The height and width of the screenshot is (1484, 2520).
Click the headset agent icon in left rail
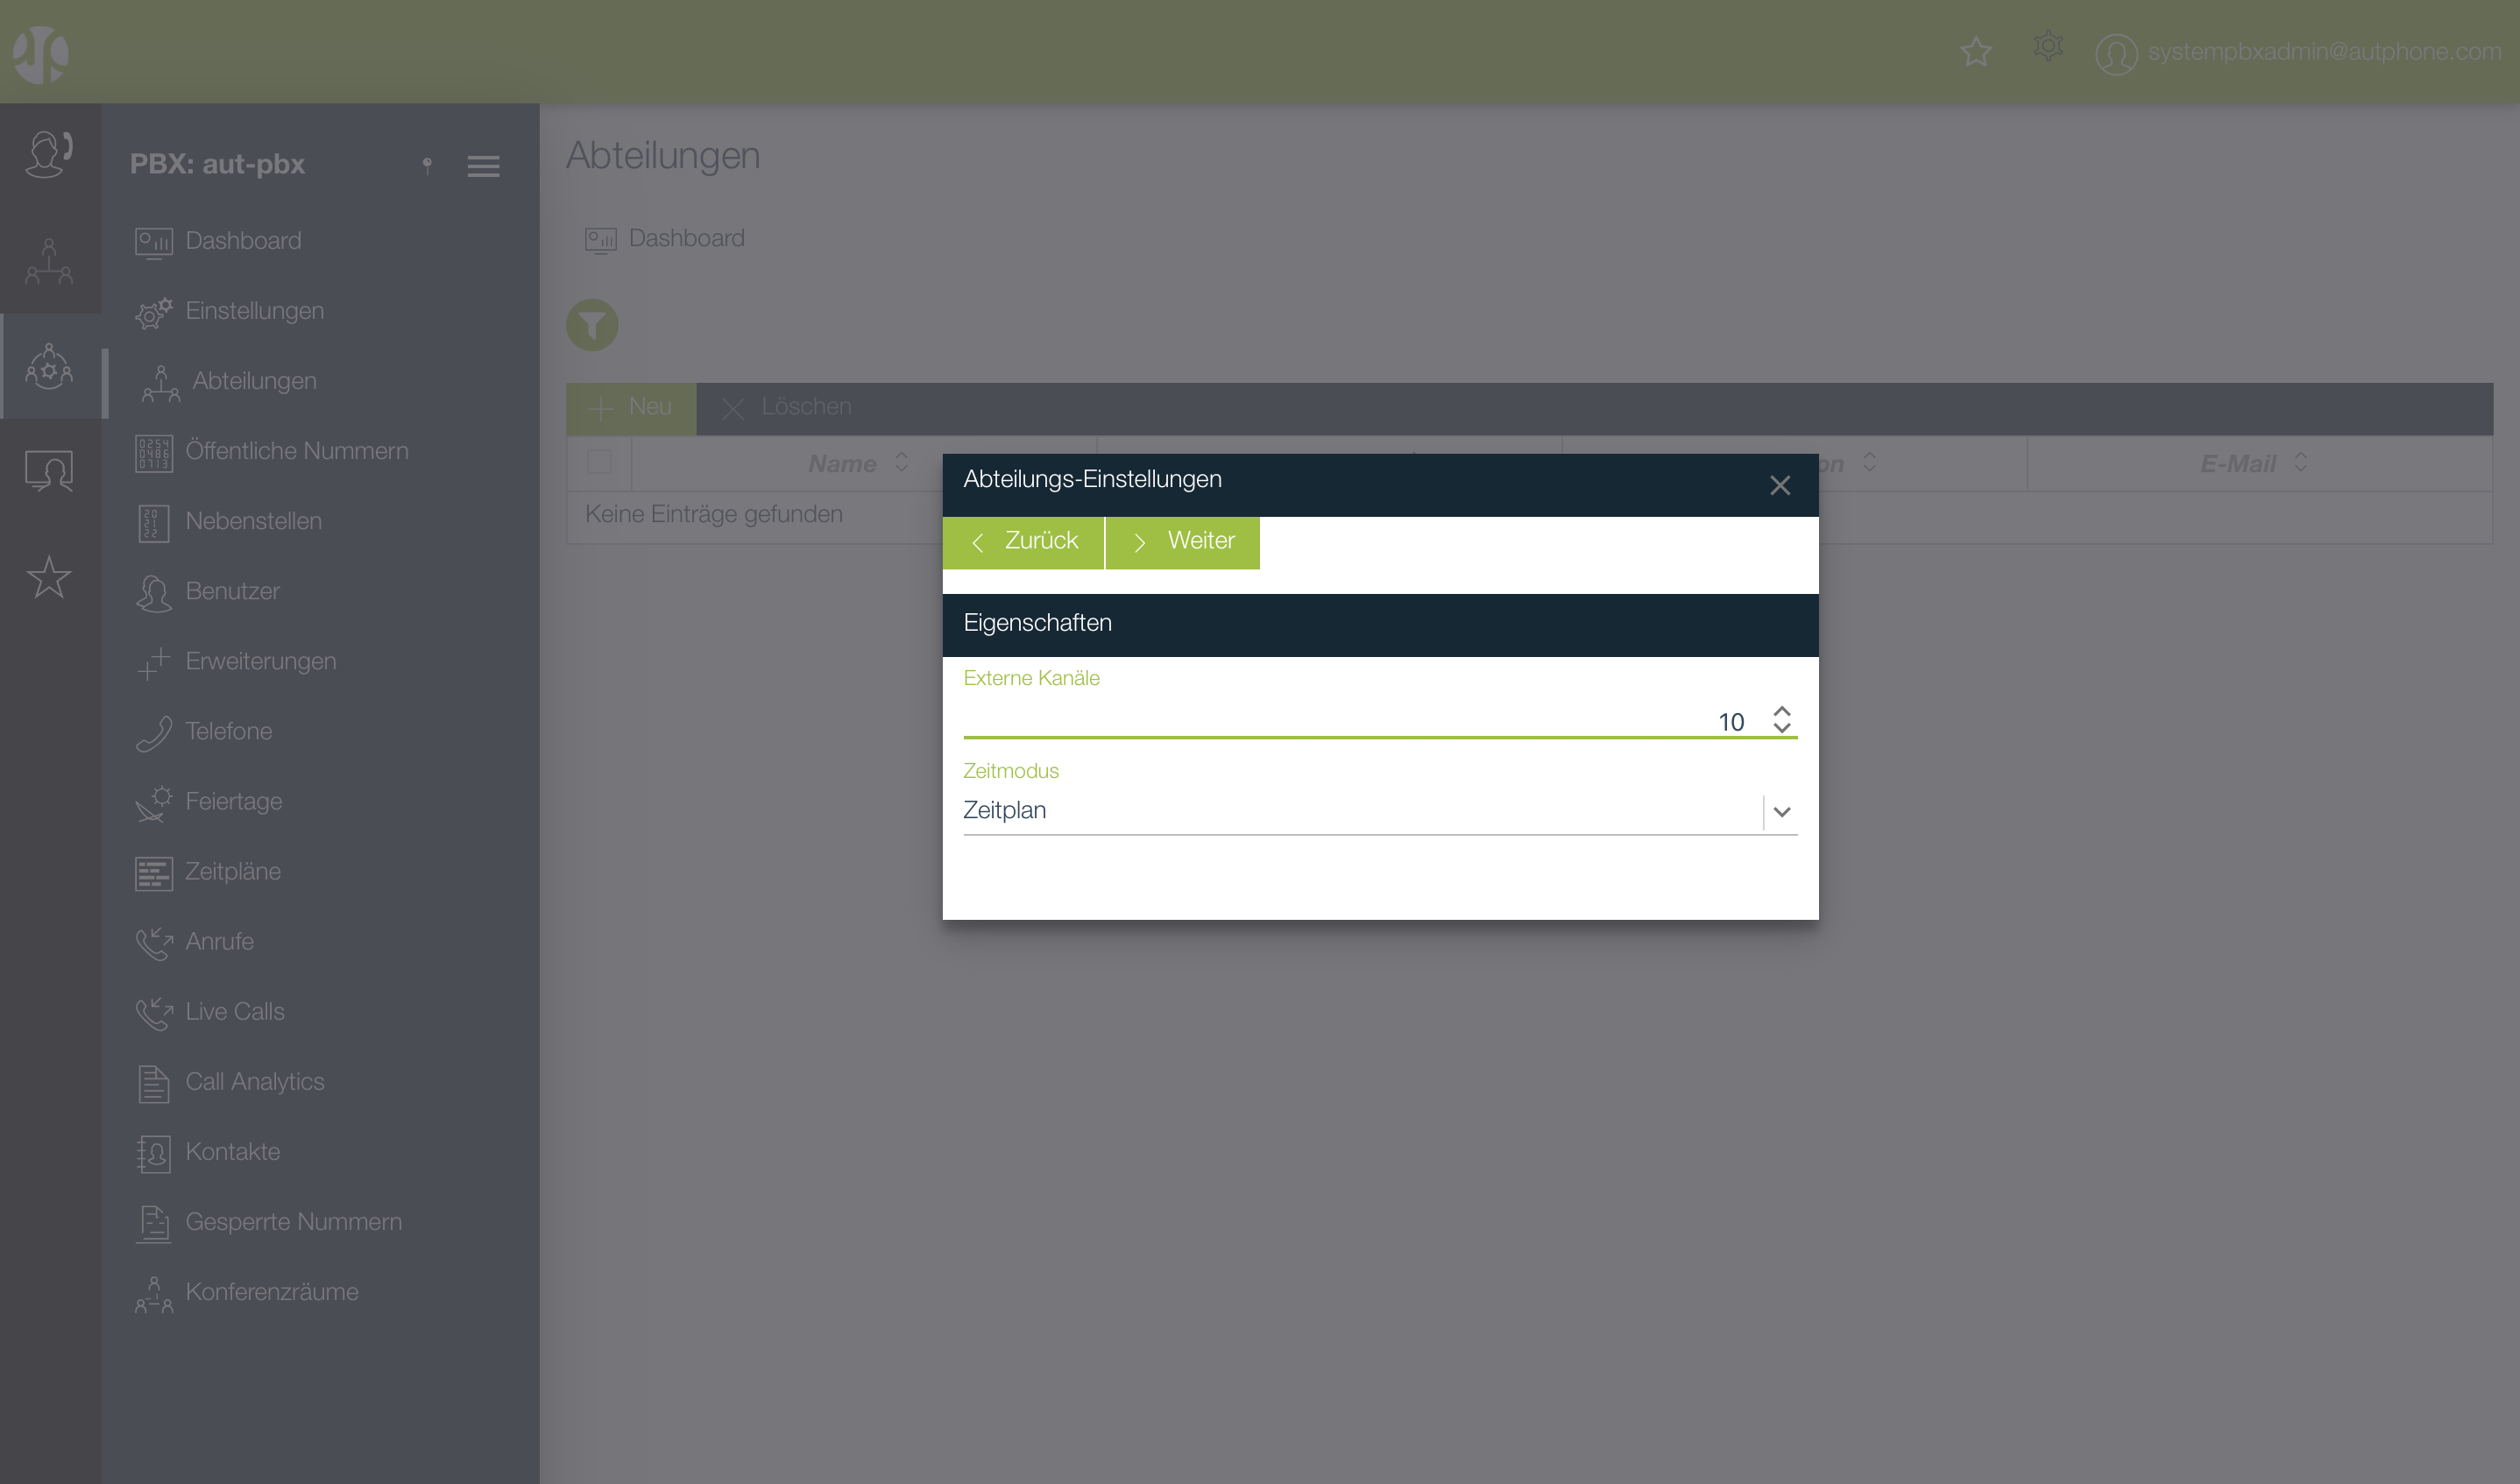pos(49,155)
